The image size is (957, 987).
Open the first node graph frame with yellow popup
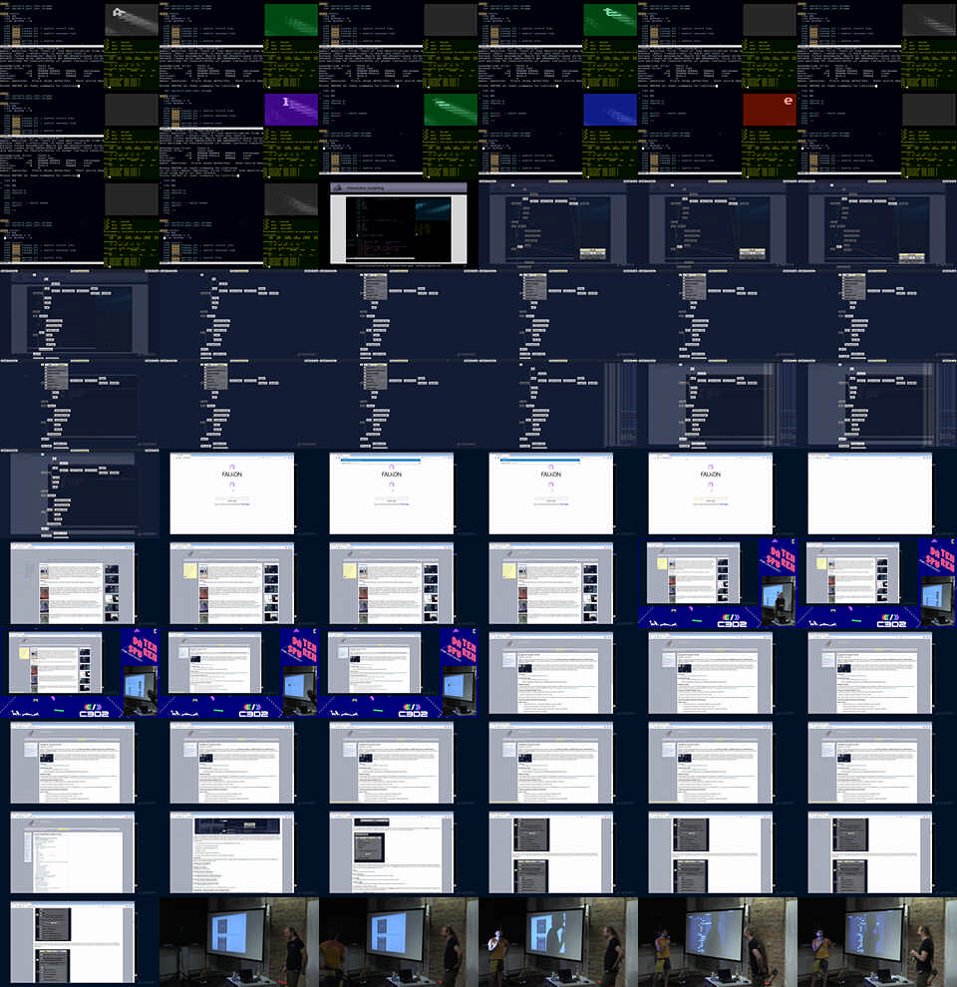[x=558, y=224]
